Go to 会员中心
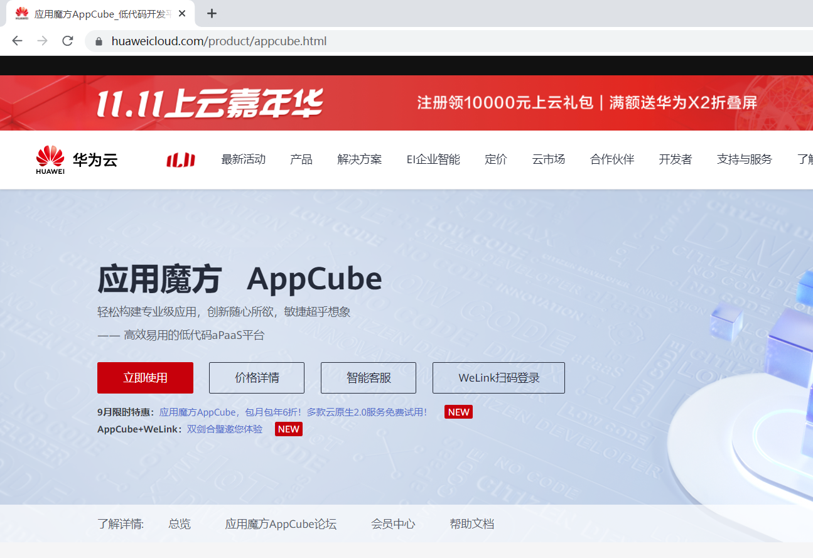 pos(393,524)
